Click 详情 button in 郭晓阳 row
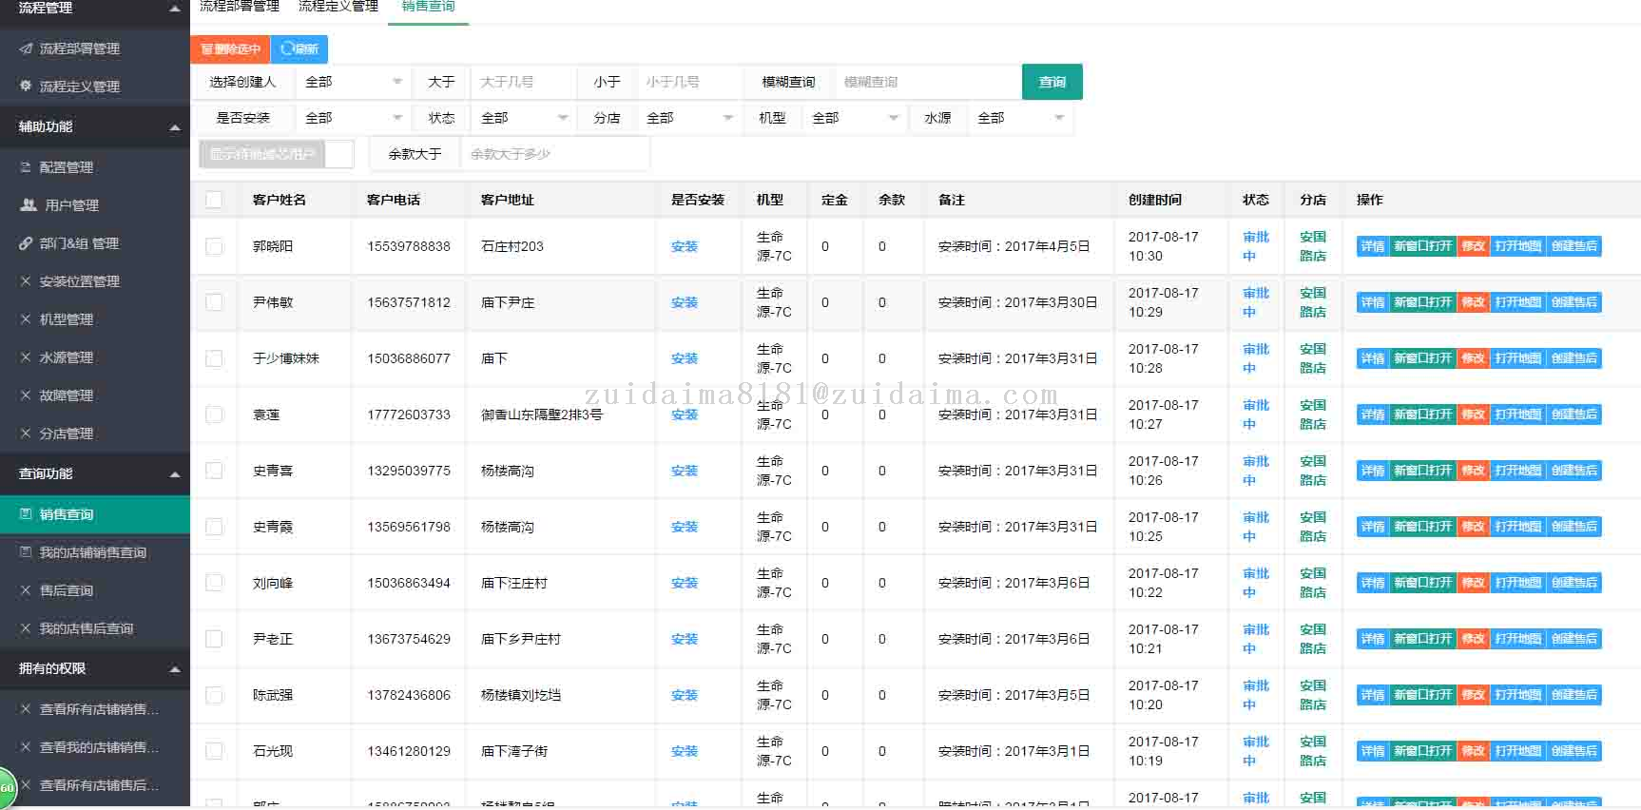 pos(1372,246)
